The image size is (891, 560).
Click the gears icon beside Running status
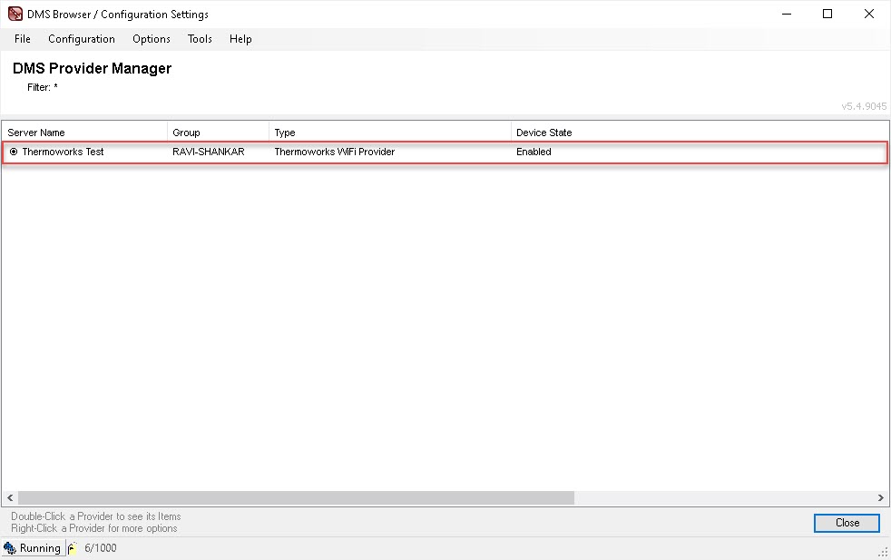coord(10,548)
